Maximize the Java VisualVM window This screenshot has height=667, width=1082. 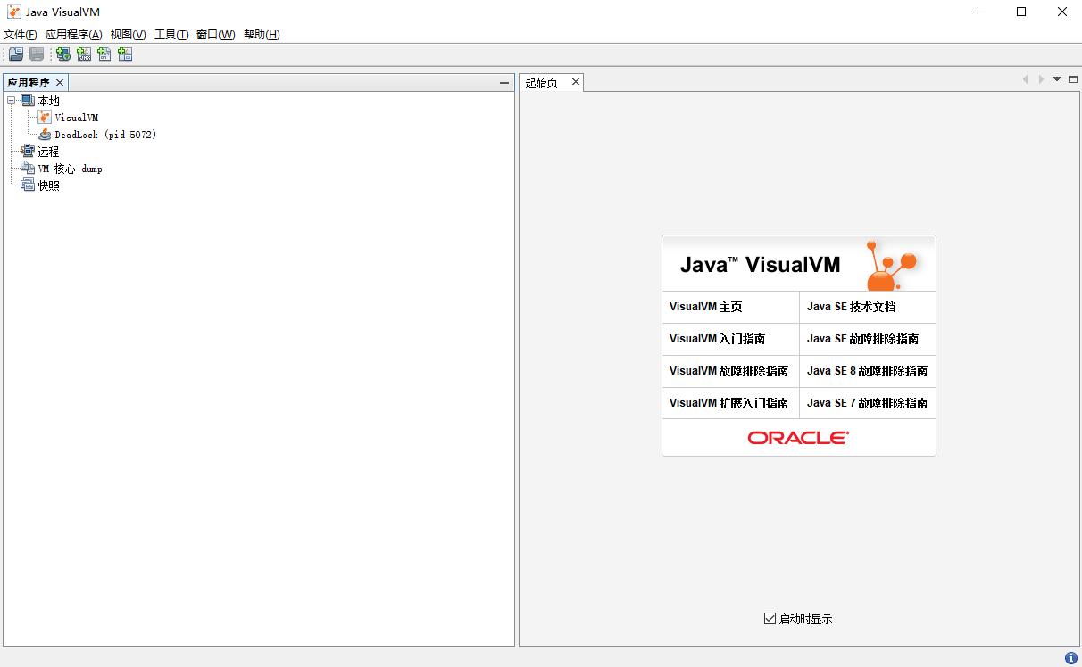pos(1021,12)
